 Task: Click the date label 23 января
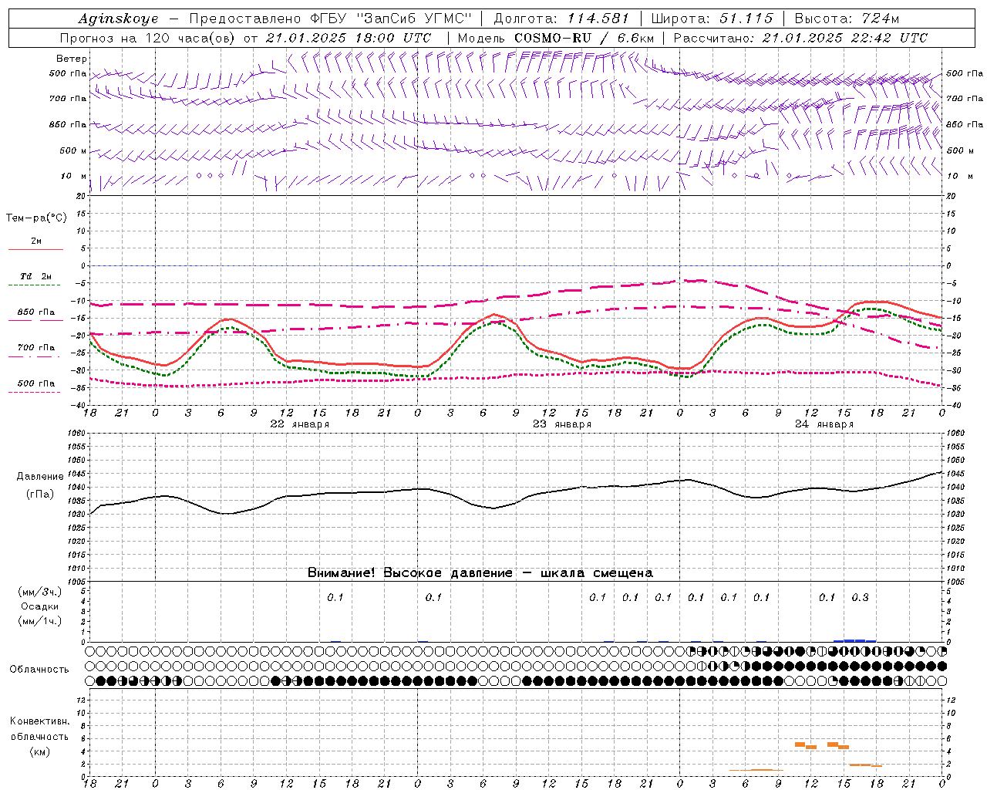point(561,424)
